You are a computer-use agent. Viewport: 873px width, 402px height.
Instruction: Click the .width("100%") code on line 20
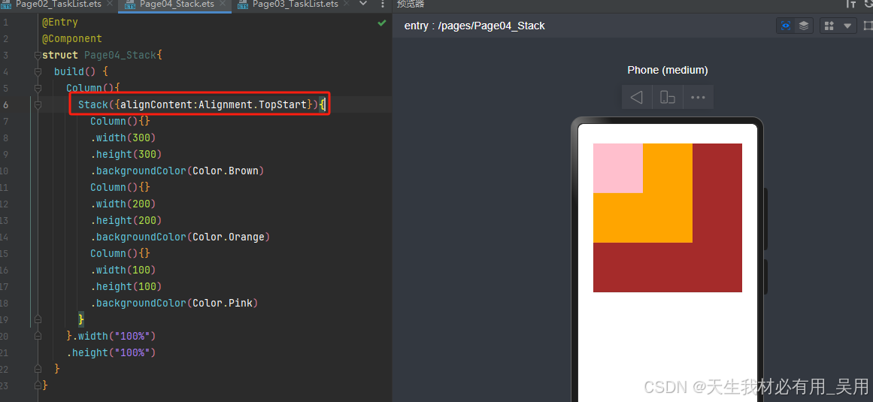pyautogui.click(x=114, y=336)
